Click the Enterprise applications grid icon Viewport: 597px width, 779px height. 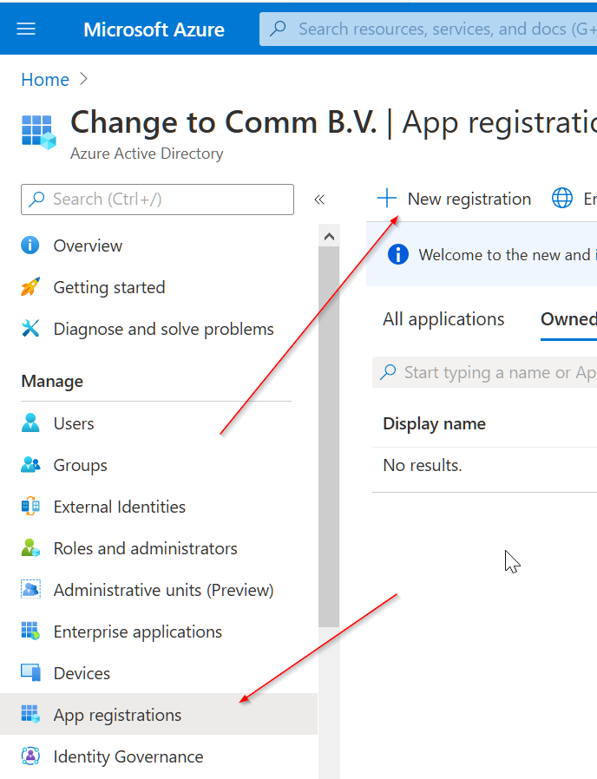click(x=30, y=632)
